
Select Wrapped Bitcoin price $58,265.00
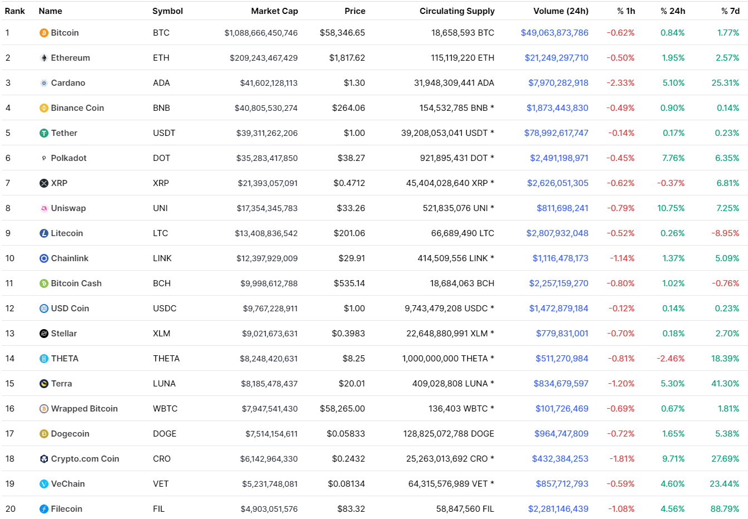coord(343,409)
